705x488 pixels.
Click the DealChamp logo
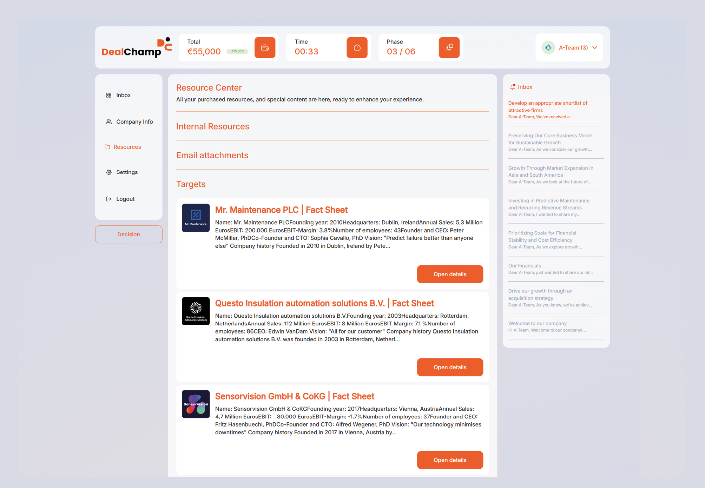click(137, 48)
